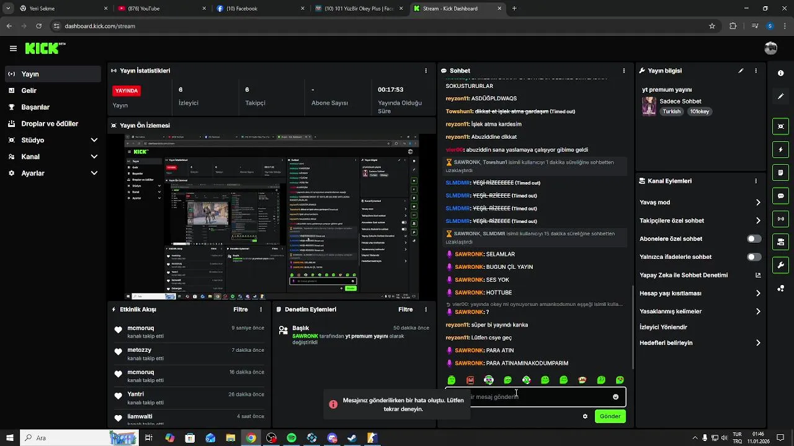Open Filtre in Denetim Eylemleri panel

click(x=406, y=309)
